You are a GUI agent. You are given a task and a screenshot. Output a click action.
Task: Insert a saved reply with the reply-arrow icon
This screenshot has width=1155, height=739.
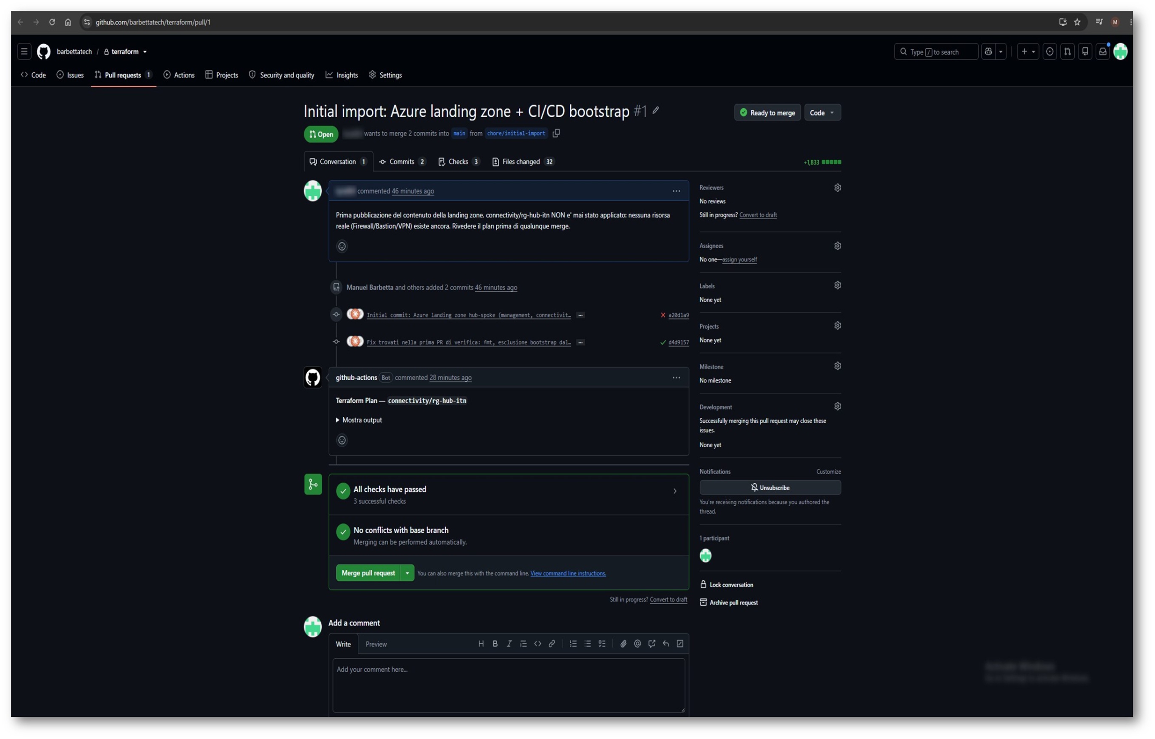[666, 644]
